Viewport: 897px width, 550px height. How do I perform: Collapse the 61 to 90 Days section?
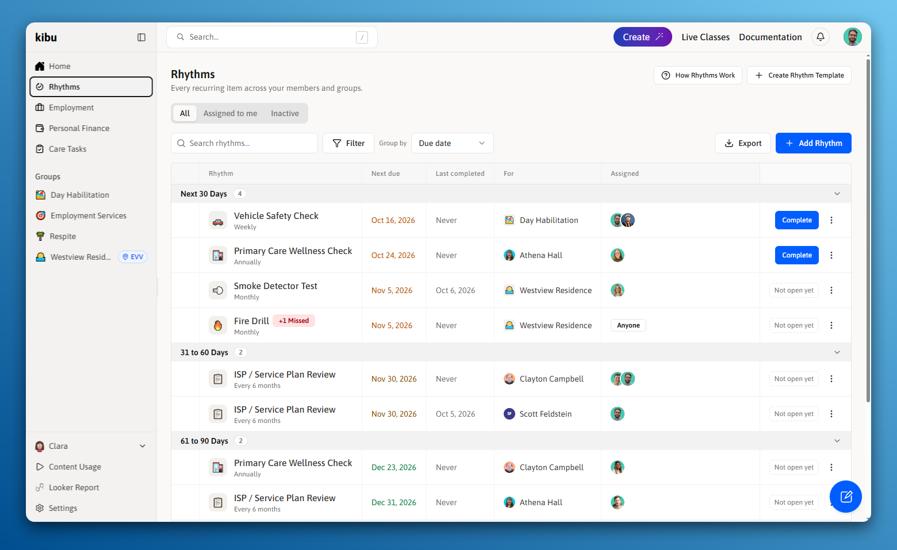pyautogui.click(x=837, y=441)
